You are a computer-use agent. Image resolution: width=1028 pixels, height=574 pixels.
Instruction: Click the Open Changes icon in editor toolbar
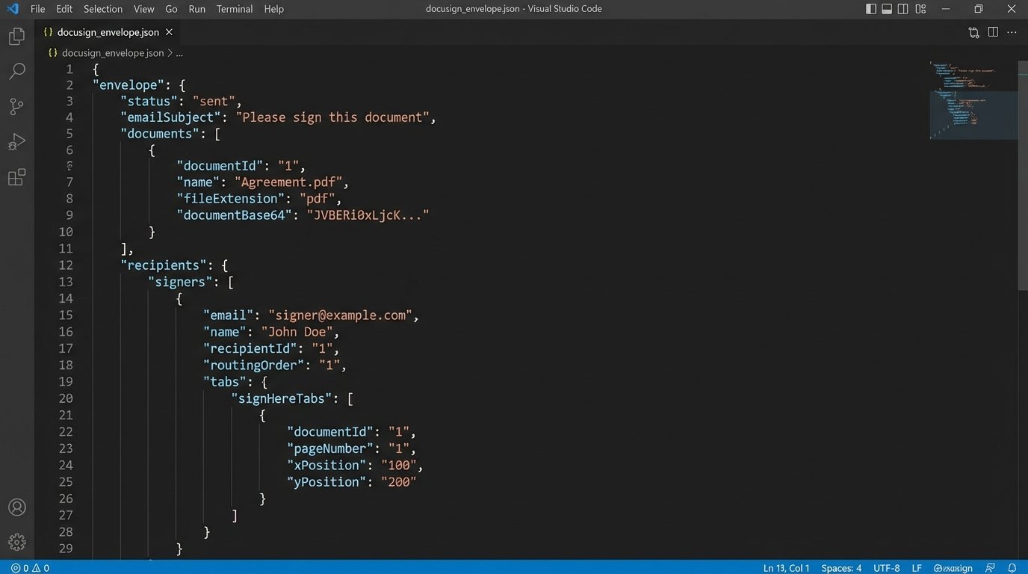tap(973, 32)
